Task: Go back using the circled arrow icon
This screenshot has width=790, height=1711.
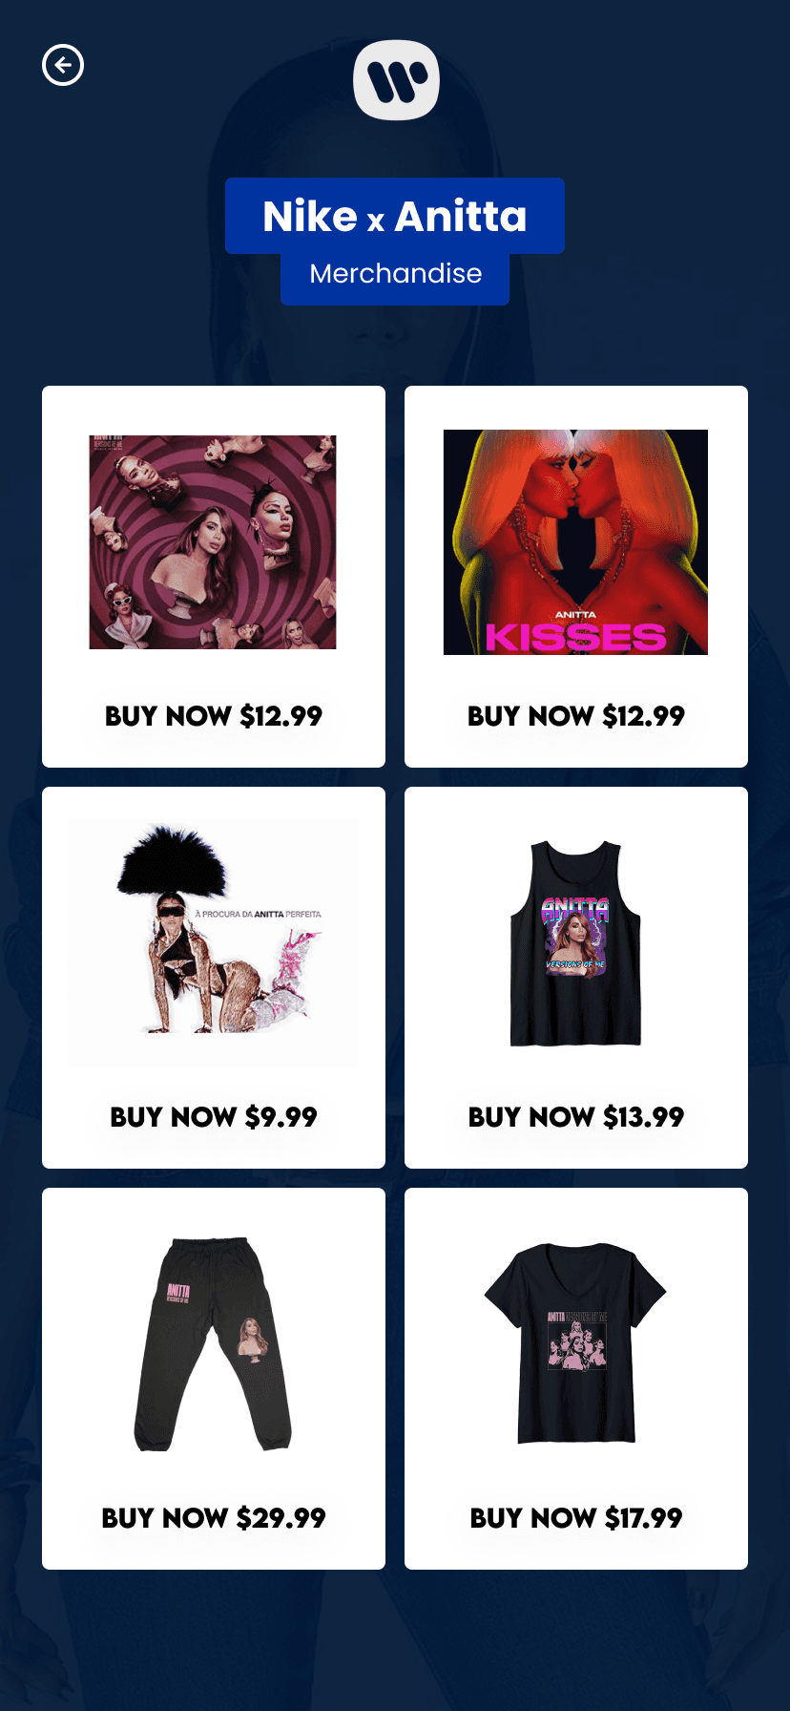Action: (63, 65)
